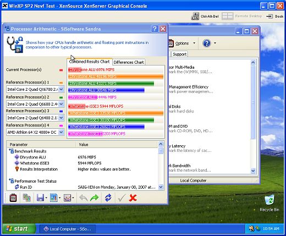Click the line graph icon in bottom toolbar
The image size is (286, 236).
click(x=67, y=198)
